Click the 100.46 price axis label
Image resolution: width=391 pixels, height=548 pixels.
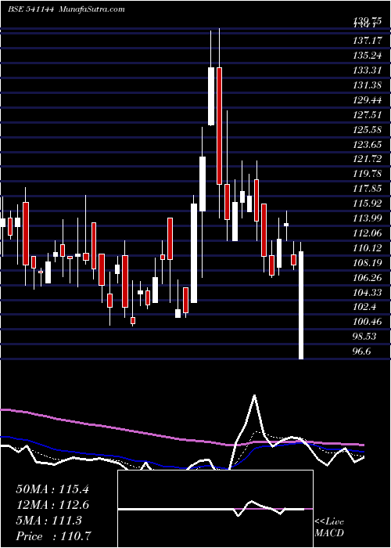pos(368,323)
